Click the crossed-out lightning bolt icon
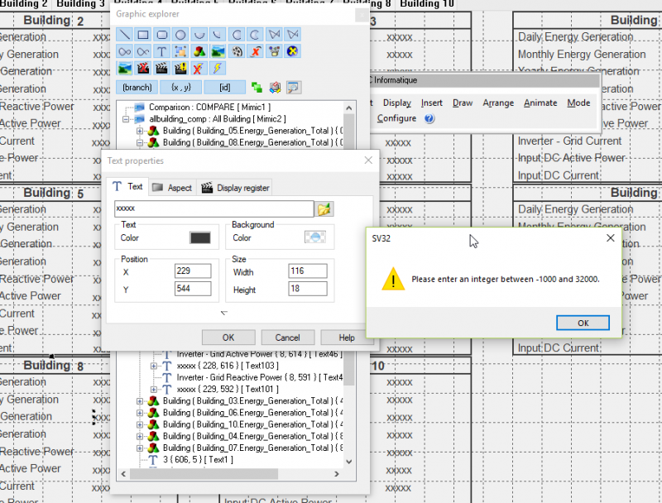This screenshot has width=662, height=503. coord(199,68)
